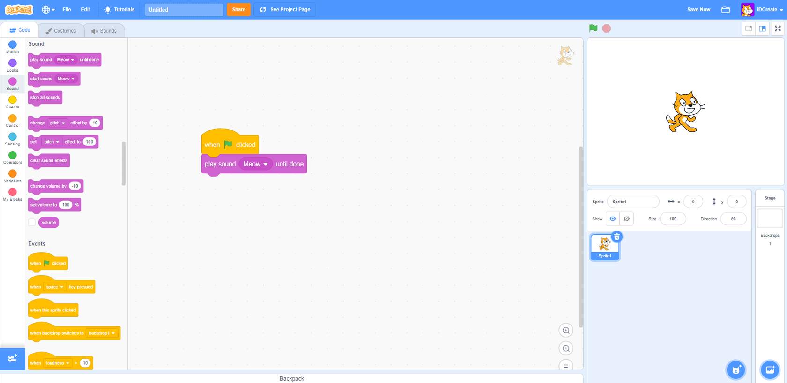Zoom in on the code workspace
787x383 pixels.
click(x=566, y=331)
